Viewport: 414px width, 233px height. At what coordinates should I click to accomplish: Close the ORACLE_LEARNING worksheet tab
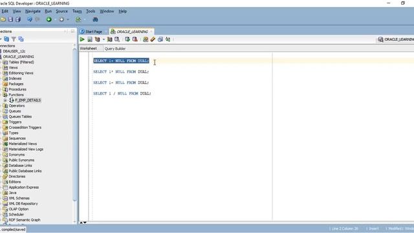pos(151,32)
